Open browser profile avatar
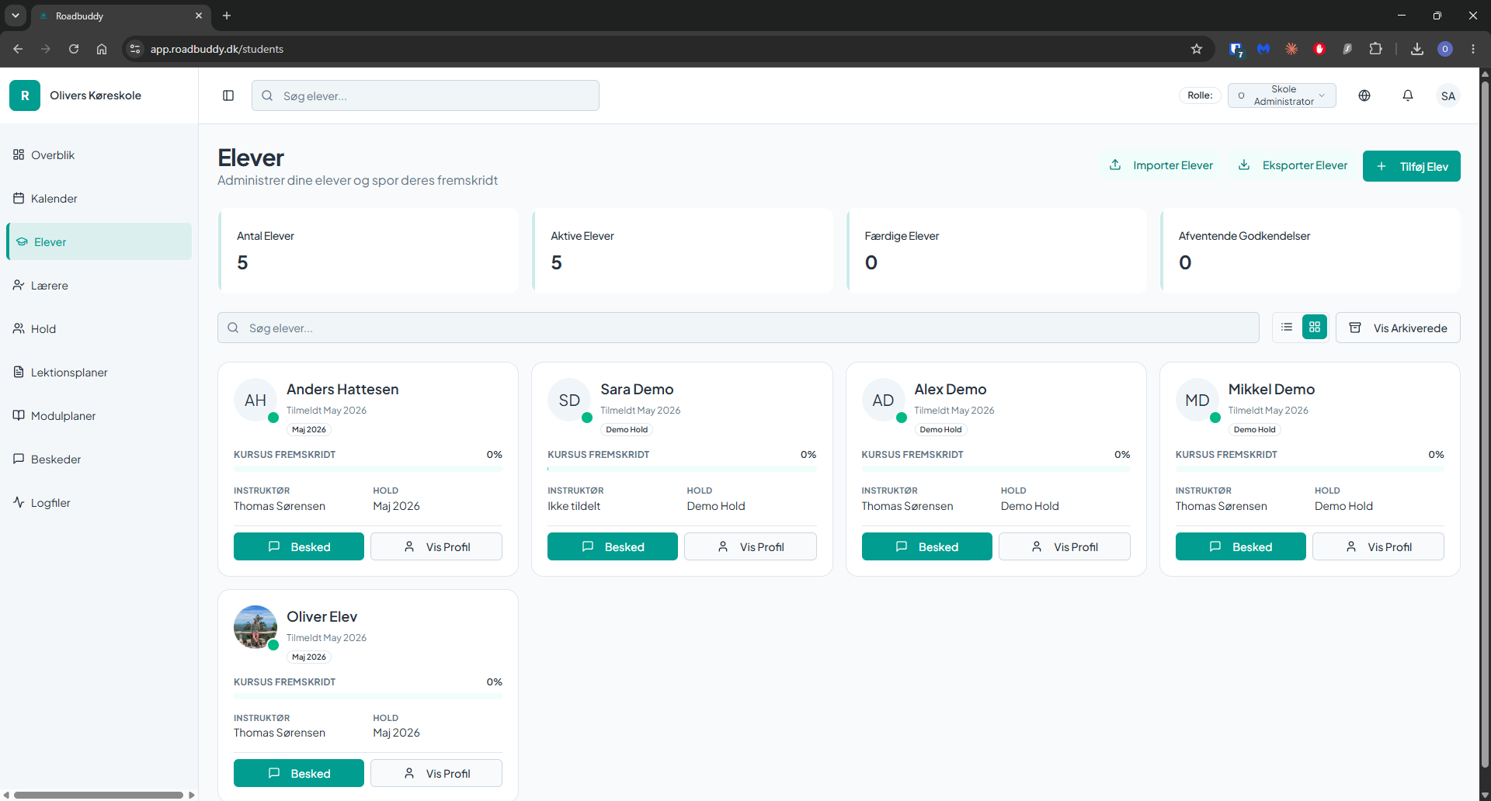The width and height of the screenshot is (1491, 801). (1445, 49)
